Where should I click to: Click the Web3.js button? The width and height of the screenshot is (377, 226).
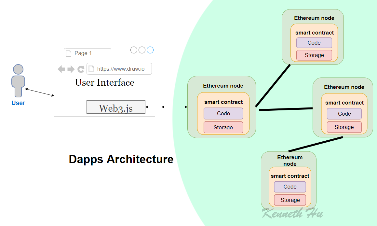(116, 107)
